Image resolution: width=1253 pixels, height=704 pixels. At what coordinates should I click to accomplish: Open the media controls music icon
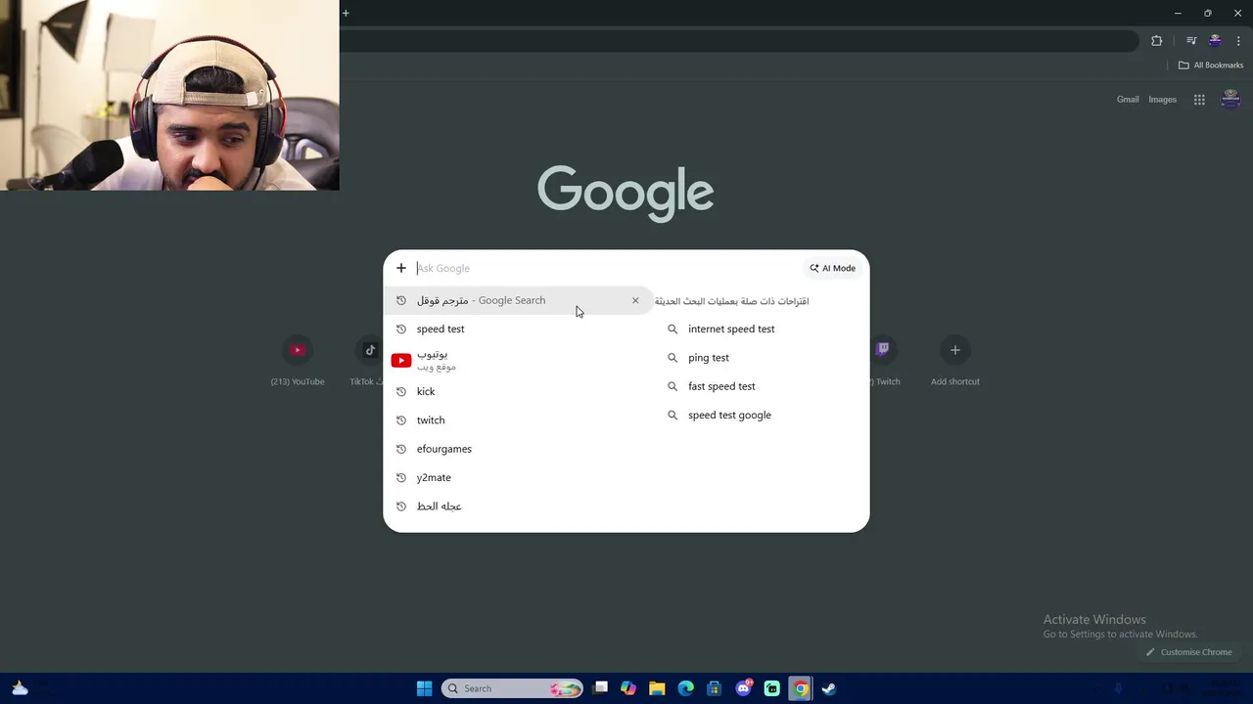pyautogui.click(x=1191, y=41)
